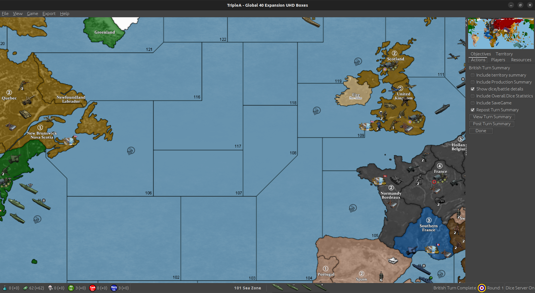Select the German tank in Normandy Bordeaux
The height and width of the screenshot is (293, 535).
click(397, 180)
